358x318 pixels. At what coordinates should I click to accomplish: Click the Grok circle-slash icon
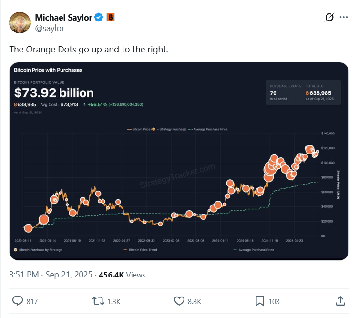coord(329,18)
